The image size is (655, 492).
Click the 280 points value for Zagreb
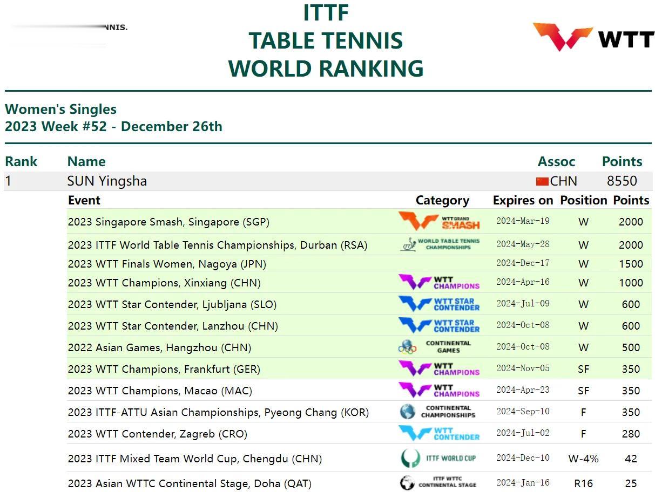pos(631,434)
